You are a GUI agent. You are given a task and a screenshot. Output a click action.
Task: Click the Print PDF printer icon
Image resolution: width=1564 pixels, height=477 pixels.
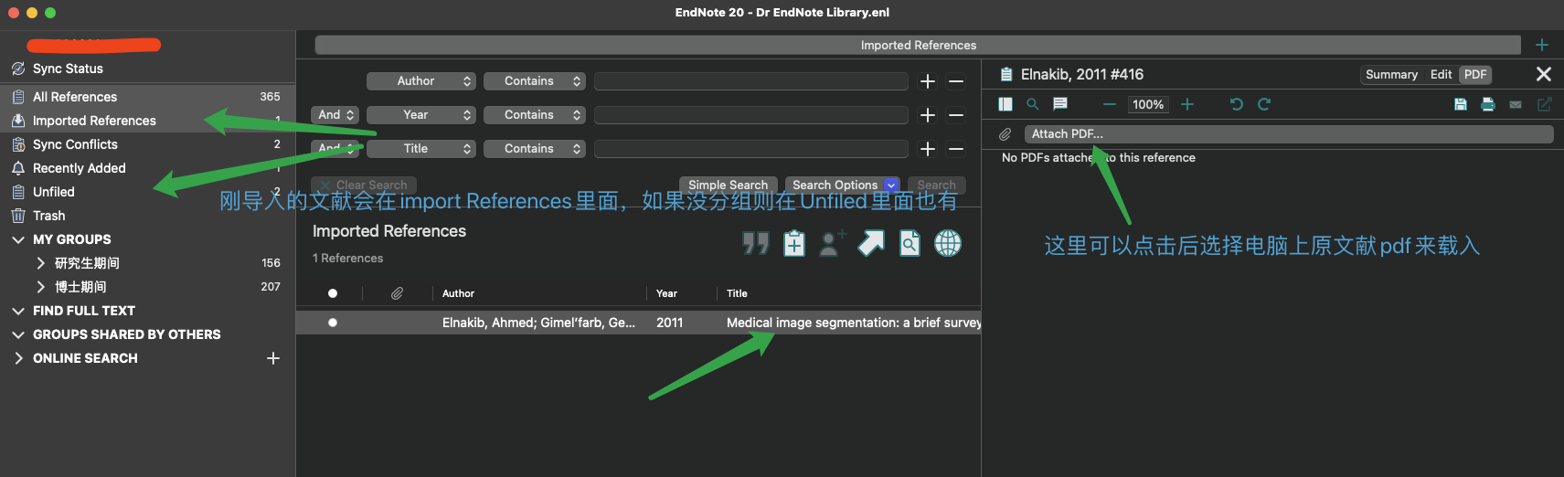[1488, 104]
